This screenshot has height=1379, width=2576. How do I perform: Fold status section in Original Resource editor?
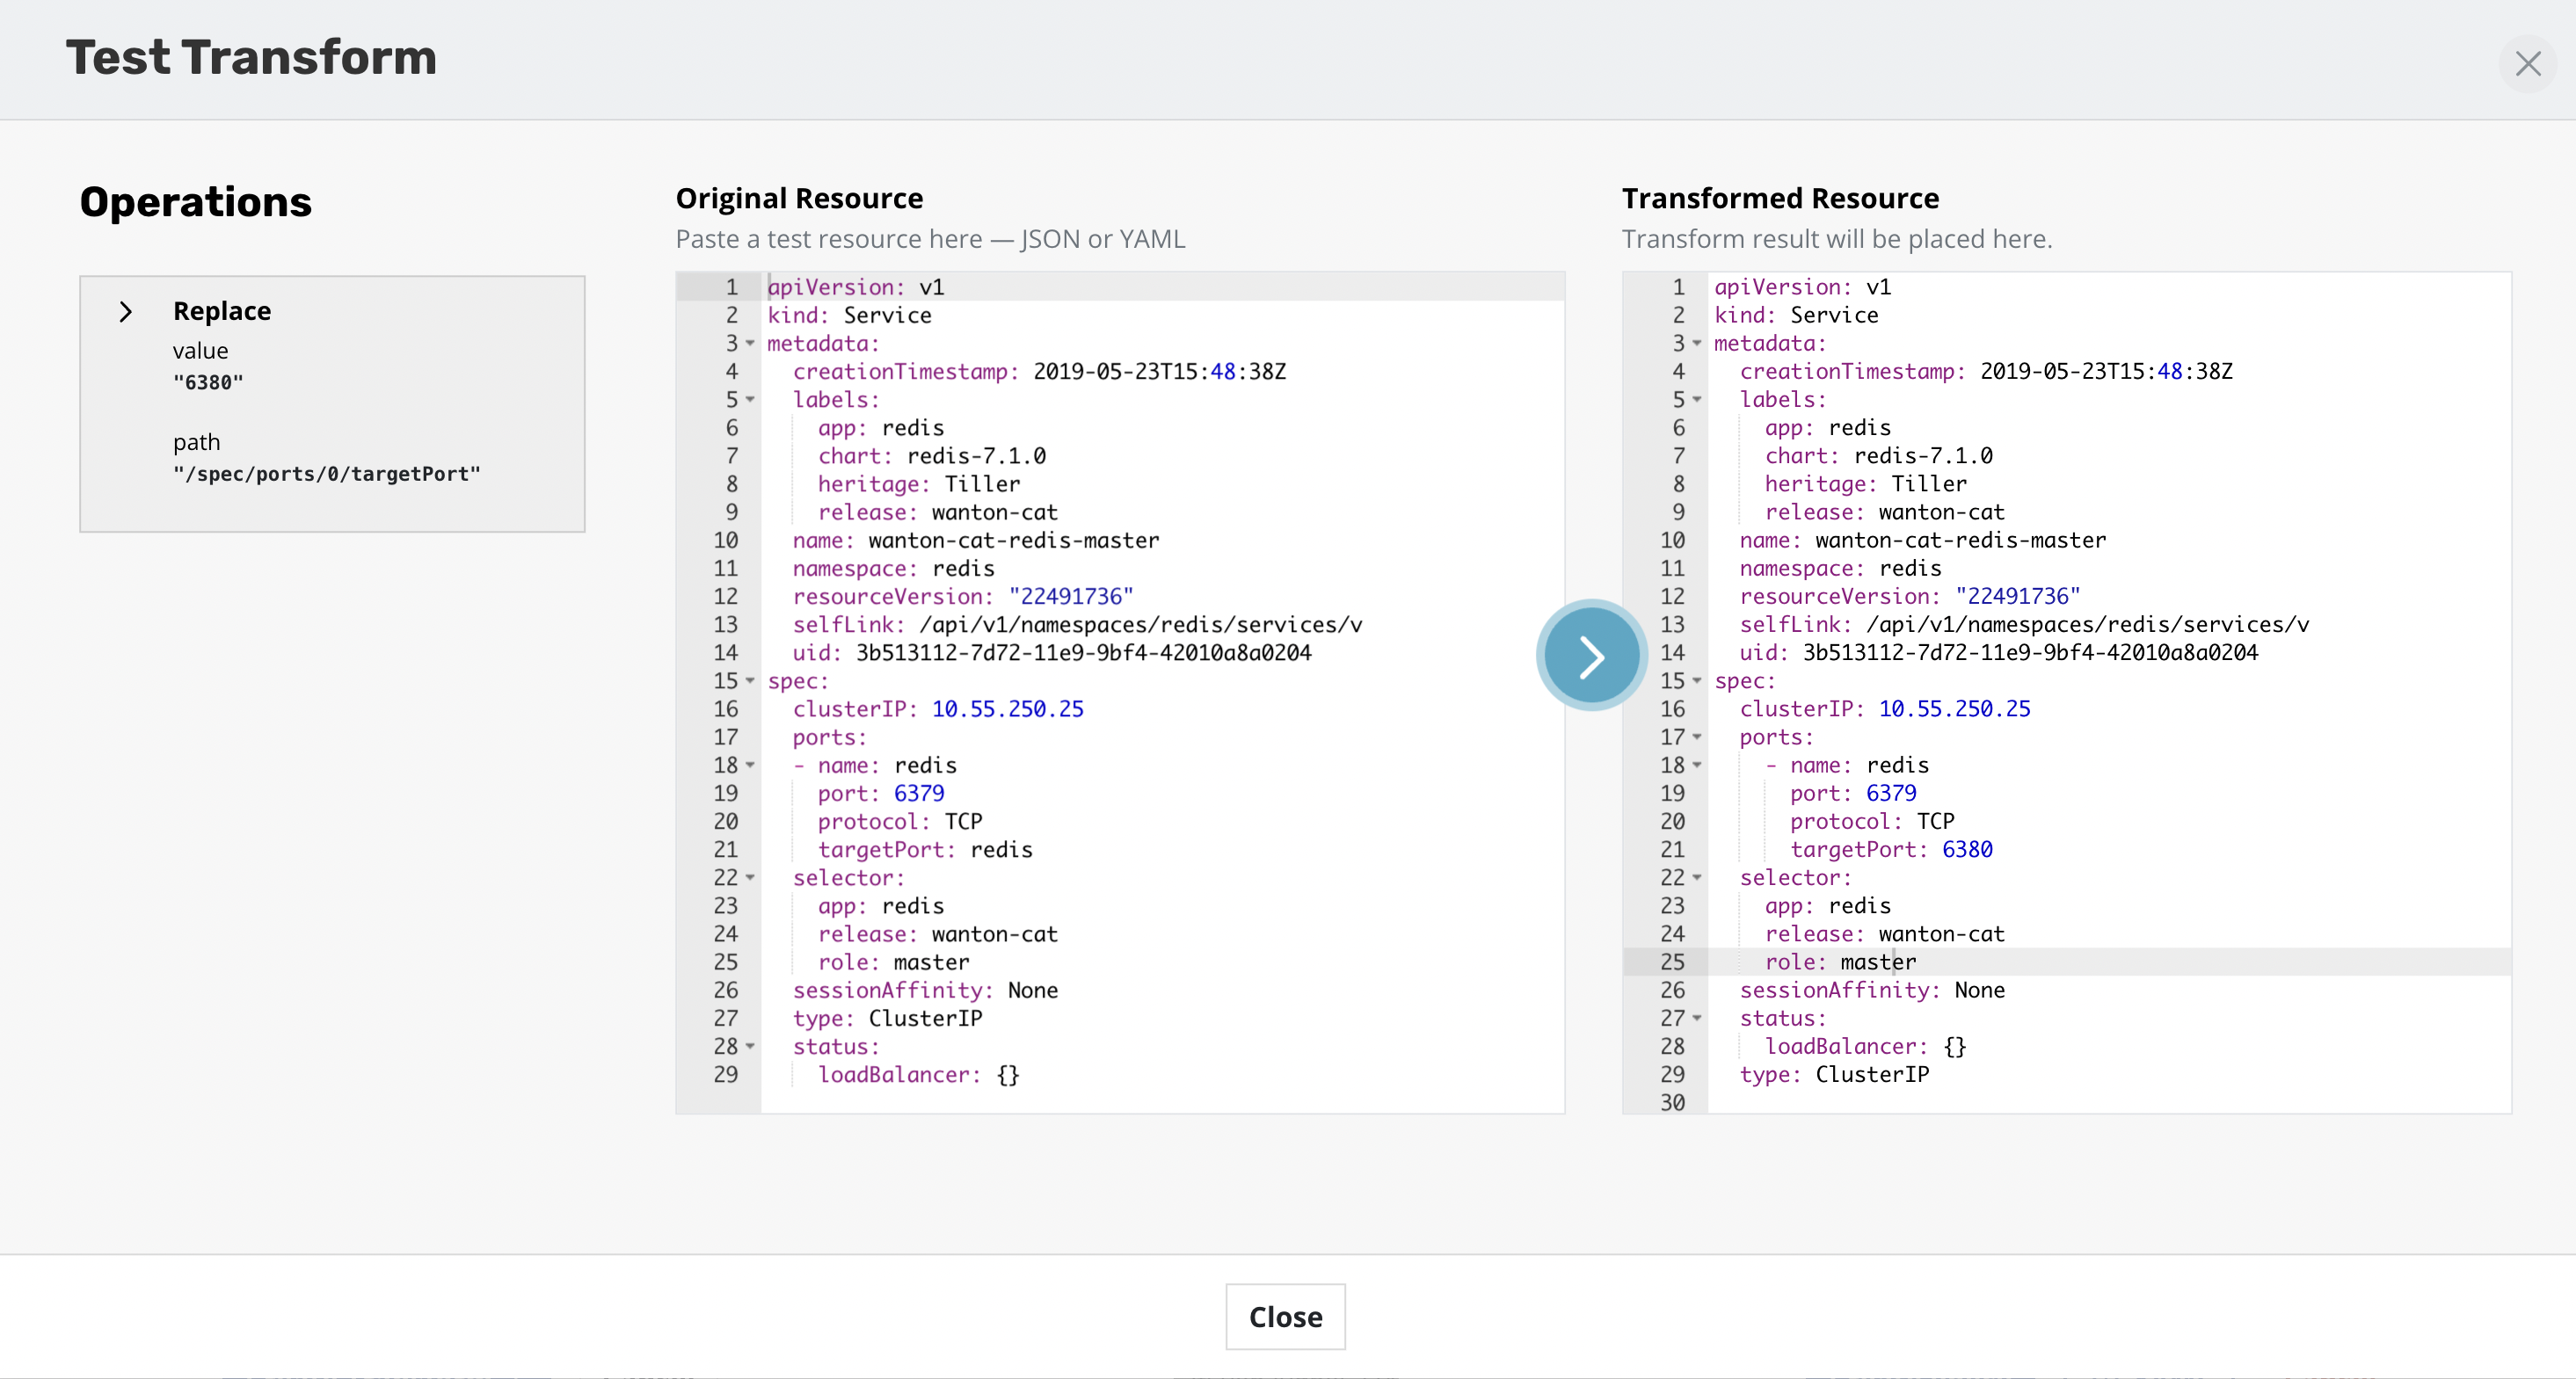[750, 1046]
